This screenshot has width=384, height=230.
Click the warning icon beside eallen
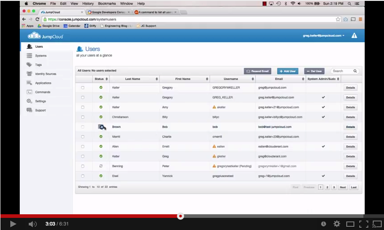point(214,146)
